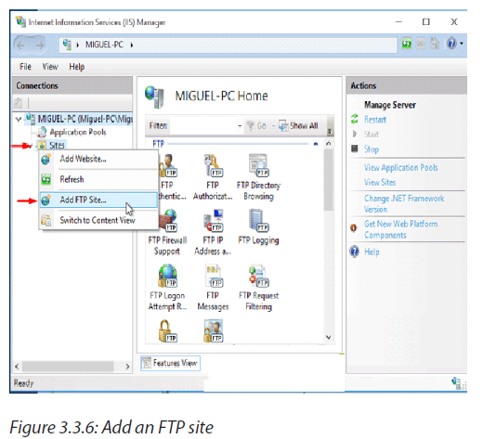Open the FTP Request Filtering icon
The width and height of the screenshot is (496, 439).
(258, 287)
